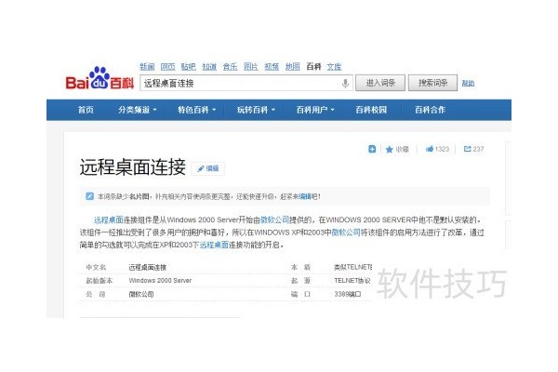Click the Windows 2000 Server table value
The width and height of the screenshot is (558, 372).
pos(160,281)
